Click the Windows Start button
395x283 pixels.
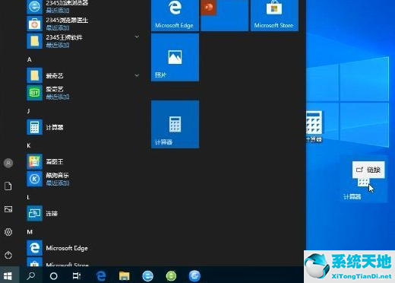point(8,275)
